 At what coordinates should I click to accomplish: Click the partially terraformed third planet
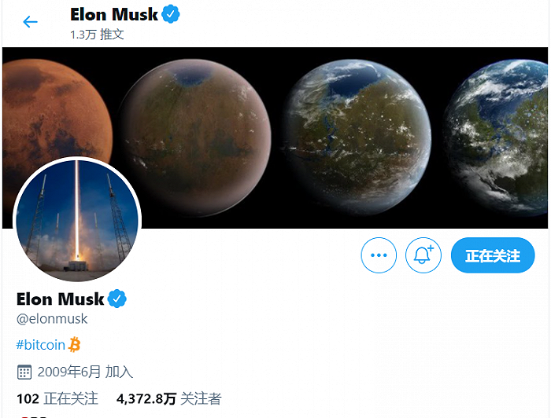point(356,137)
